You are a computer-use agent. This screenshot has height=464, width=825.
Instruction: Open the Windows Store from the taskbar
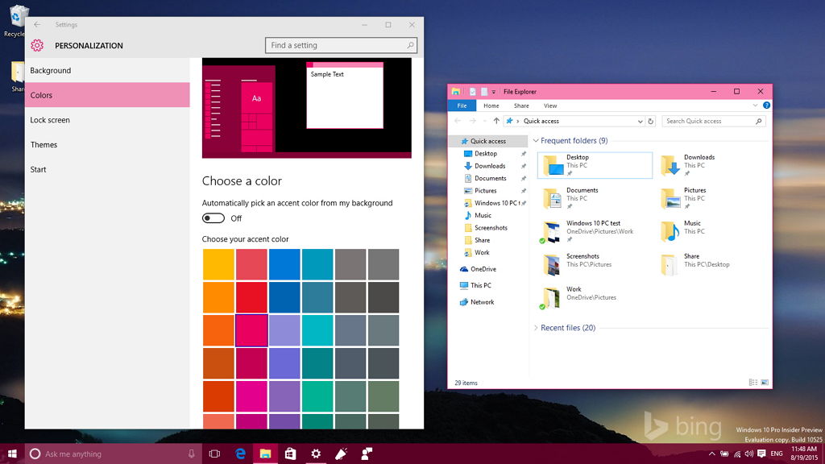click(x=290, y=454)
